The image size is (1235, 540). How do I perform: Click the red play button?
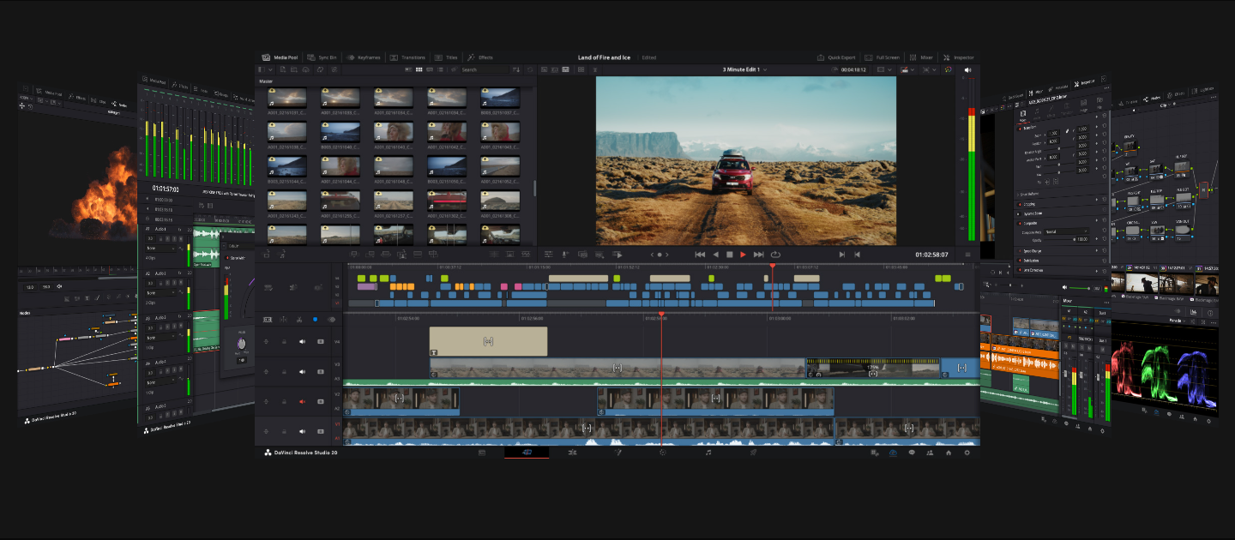[x=743, y=255]
